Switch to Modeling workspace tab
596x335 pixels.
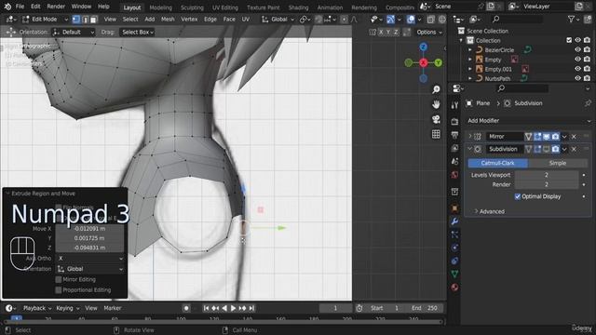160,7
